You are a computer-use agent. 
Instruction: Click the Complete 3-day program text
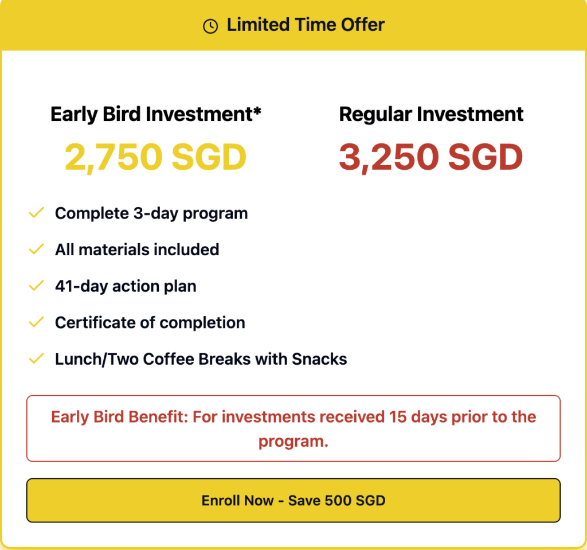click(151, 213)
